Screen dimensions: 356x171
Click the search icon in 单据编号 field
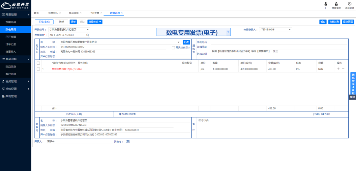pyautogui.click(x=87, y=35)
